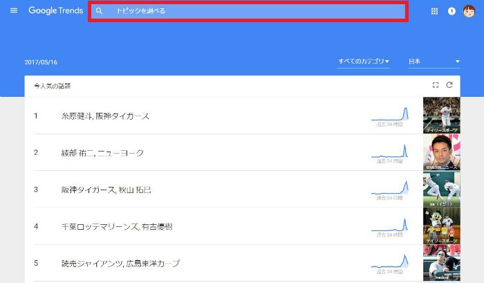Open thumbnail image for 糸原健斗 story
The height and width of the screenshot is (283, 484).
(441, 116)
